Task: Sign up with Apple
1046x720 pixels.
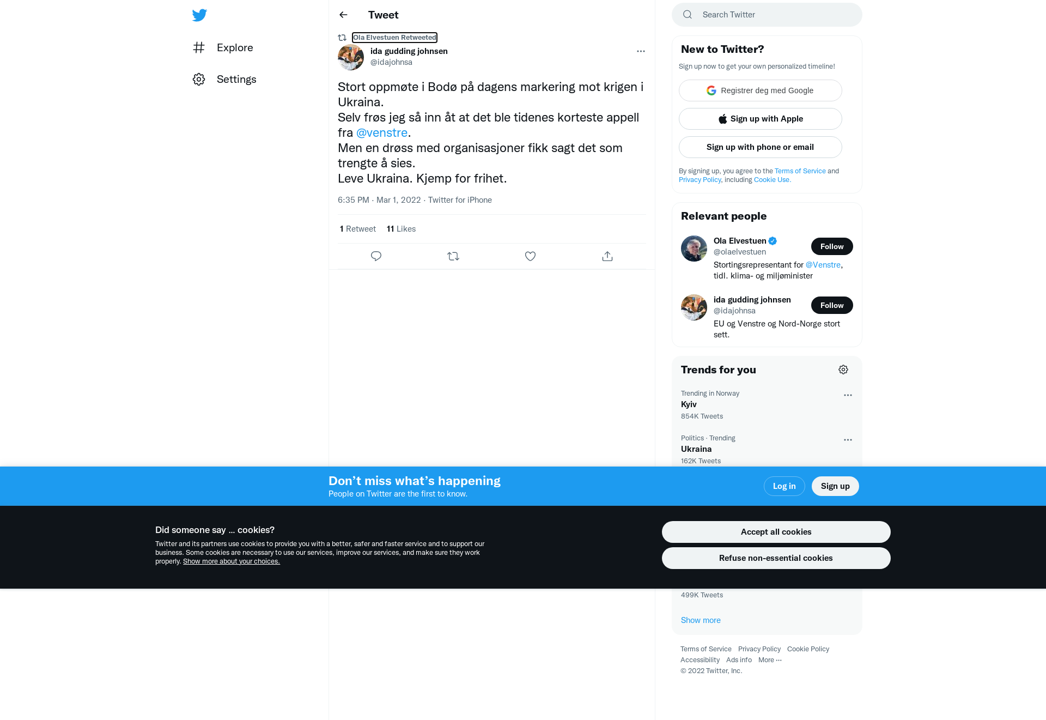Action: (x=761, y=119)
